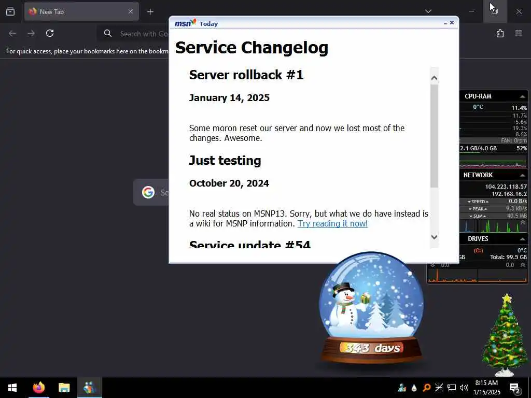The height and width of the screenshot is (398, 531).
Task: Click the (C:) drive label
Action: (x=478, y=250)
